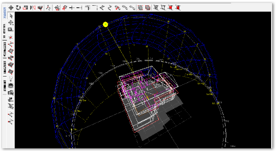Image resolution: width=276 pixels, height=151 pixels.
Task: Open the bottom-most tab below ANALYSIS
Action: (x=5, y=86)
